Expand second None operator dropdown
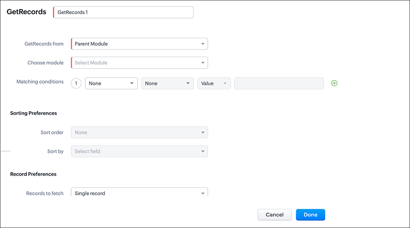The height and width of the screenshot is (228, 410). click(x=167, y=84)
